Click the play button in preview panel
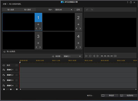The height and width of the screenshot is (101, 138). click(x=86, y=56)
